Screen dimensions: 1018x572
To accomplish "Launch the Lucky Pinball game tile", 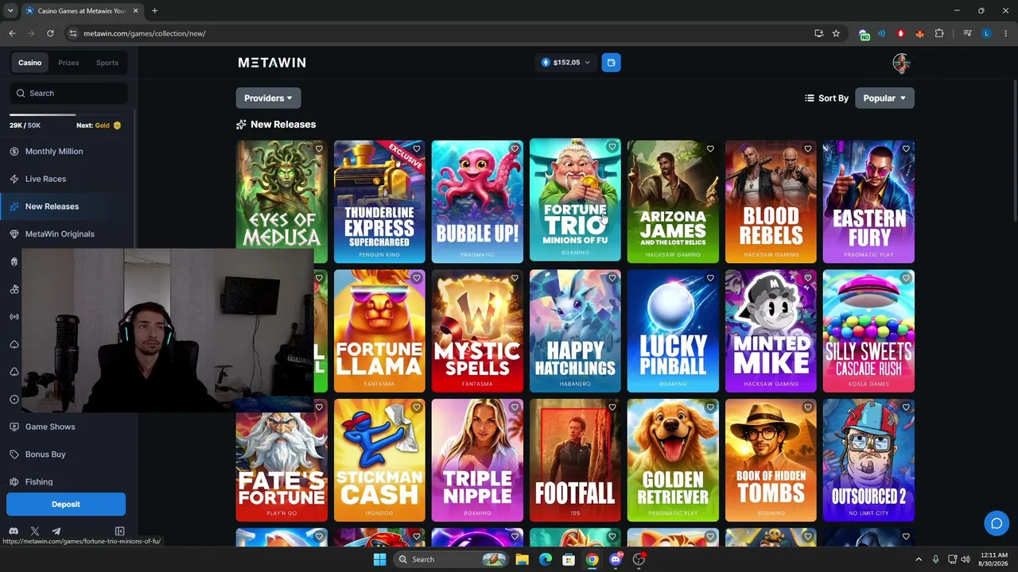I will [x=673, y=330].
